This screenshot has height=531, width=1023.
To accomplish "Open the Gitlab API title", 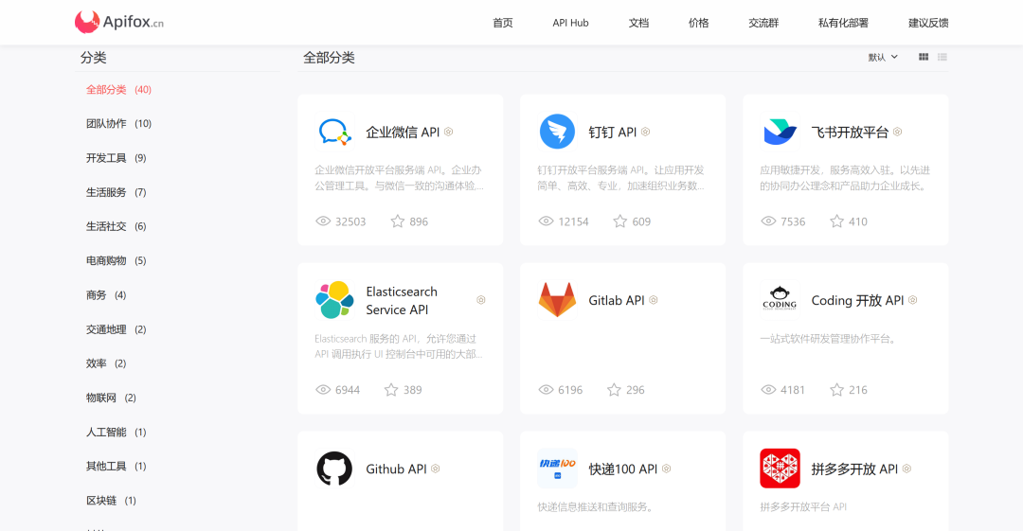I will 616,301.
